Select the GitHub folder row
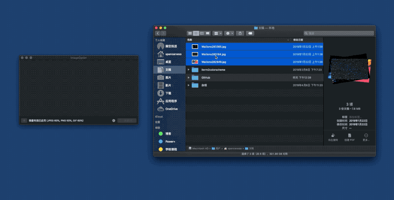 click(255, 77)
